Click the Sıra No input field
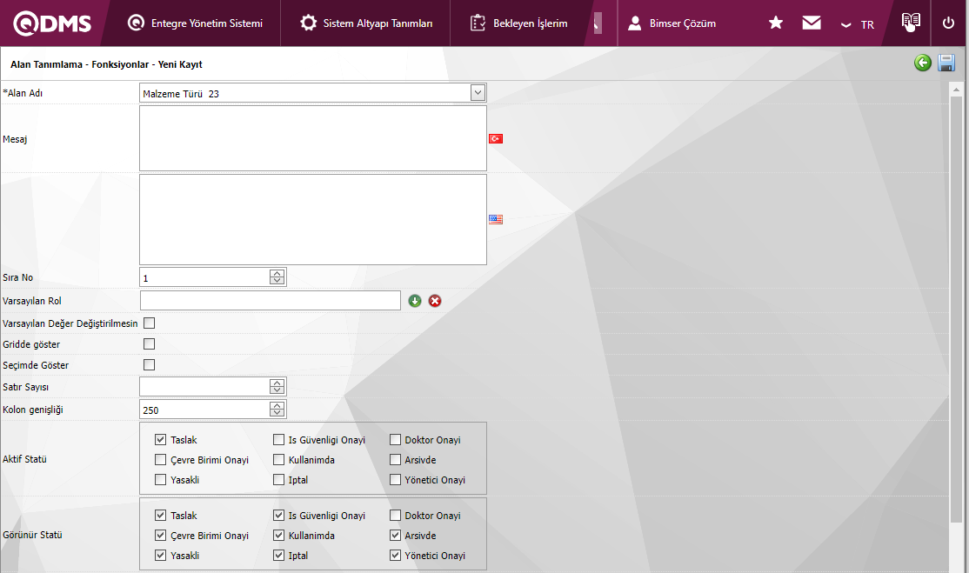The width and height of the screenshot is (969, 573). click(204, 277)
